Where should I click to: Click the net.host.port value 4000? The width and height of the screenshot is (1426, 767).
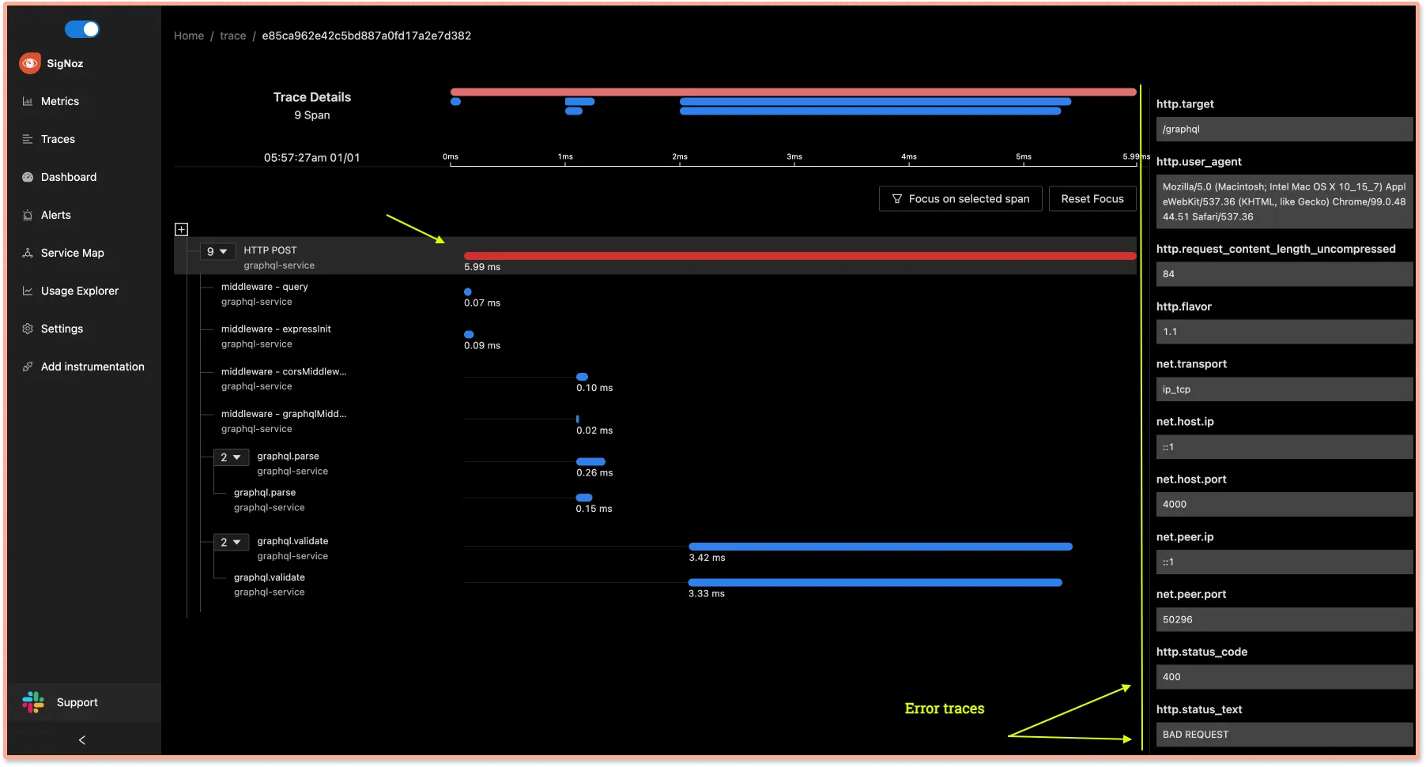pyautogui.click(x=1284, y=504)
